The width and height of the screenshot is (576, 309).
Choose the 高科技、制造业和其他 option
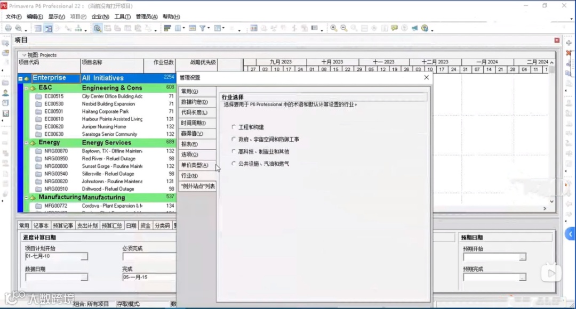[233, 151]
